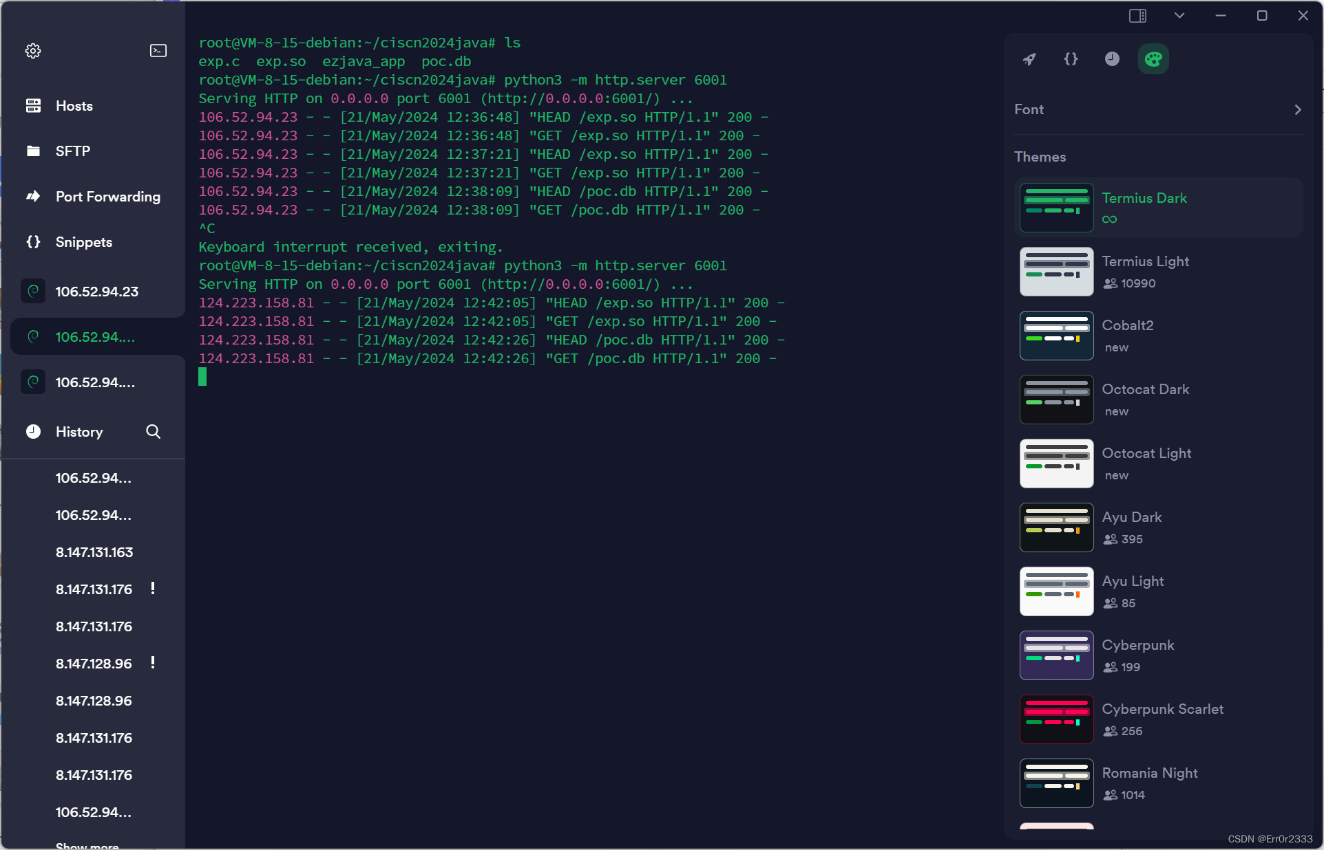Screen dimensions: 1324x850
Task: Select the palette theme icon
Action: coord(1153,59)
